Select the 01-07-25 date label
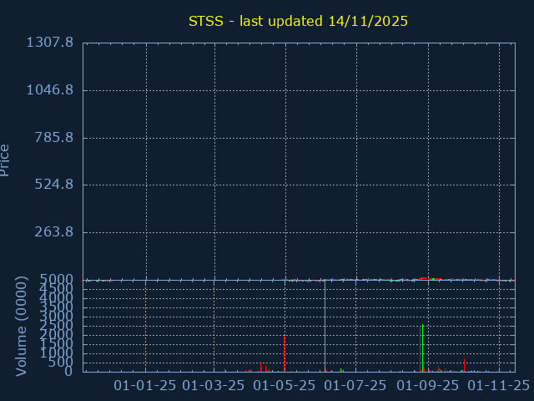Screen dimensions: 534x401 coord(355,385)
